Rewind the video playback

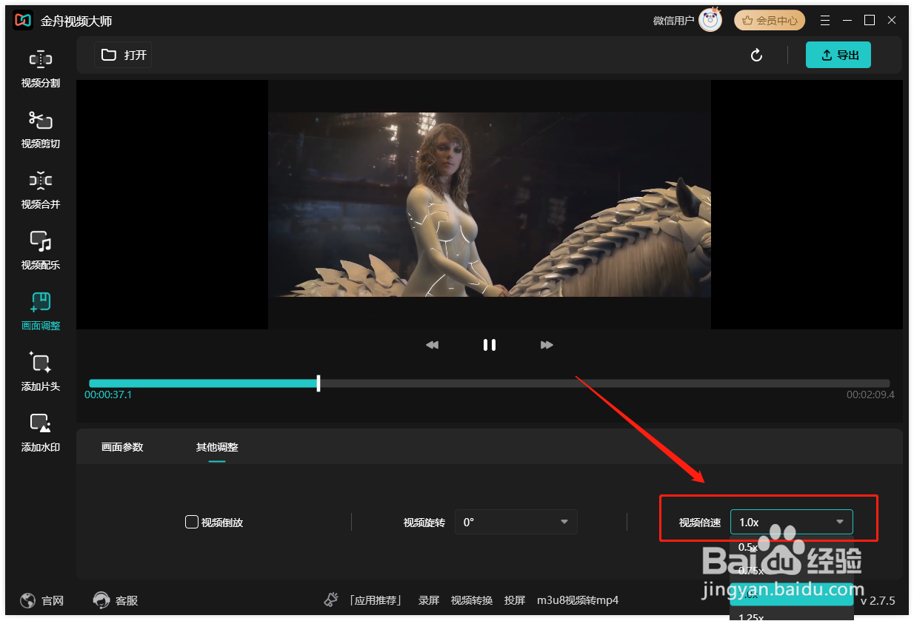(433, 345)
